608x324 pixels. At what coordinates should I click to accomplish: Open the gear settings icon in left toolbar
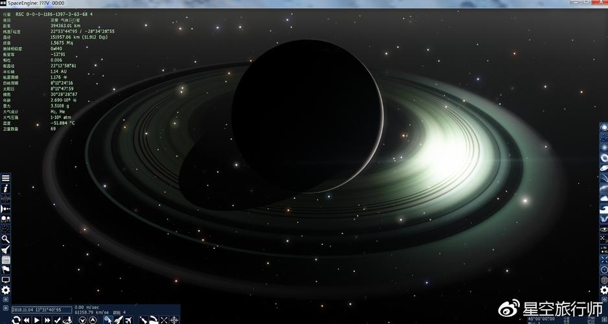6,290
